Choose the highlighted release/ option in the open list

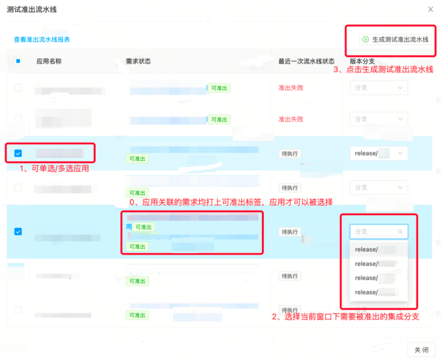379,249
